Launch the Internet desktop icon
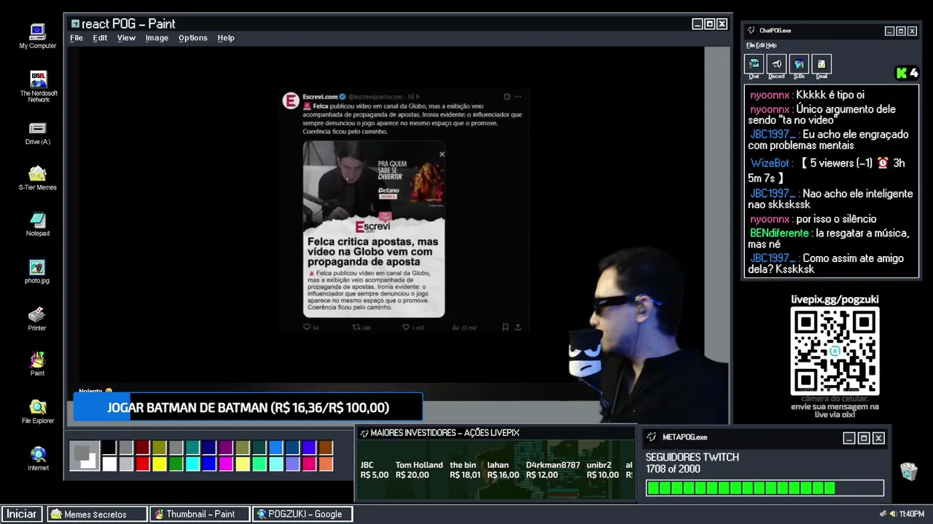The height and width of the screenshot is (524, 933). click(38, 458)
